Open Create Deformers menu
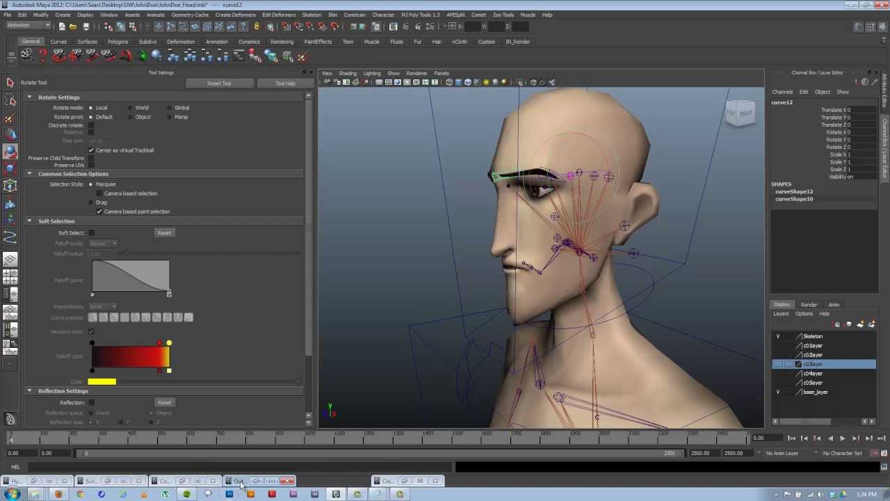The image size is (890, 501). pos(236,15)
